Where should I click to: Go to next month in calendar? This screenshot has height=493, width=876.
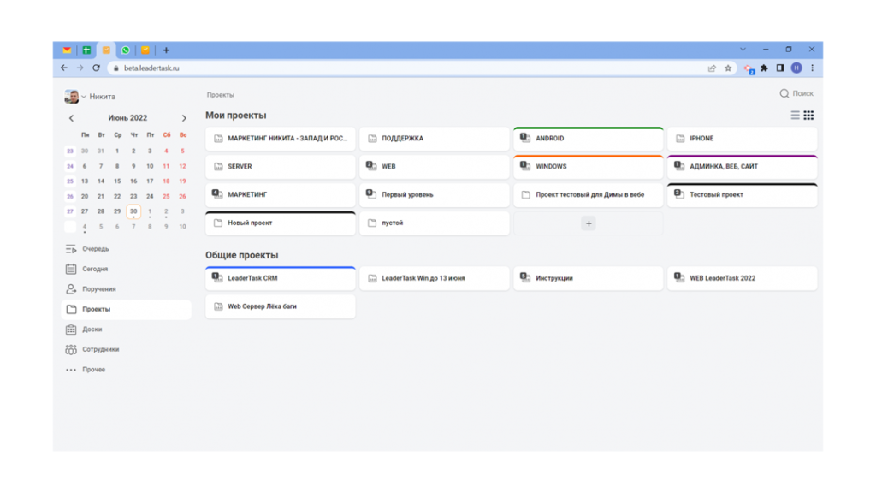coord(184,118)
